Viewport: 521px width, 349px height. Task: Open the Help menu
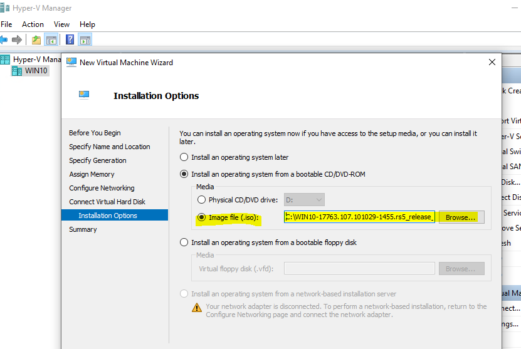pos(87,24)
